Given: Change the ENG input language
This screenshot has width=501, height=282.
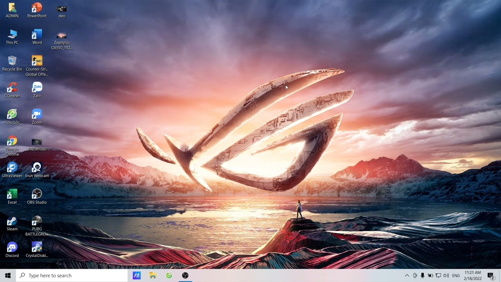Looking at the screenshot, I should pyautogui.click(x=456, y=276).
